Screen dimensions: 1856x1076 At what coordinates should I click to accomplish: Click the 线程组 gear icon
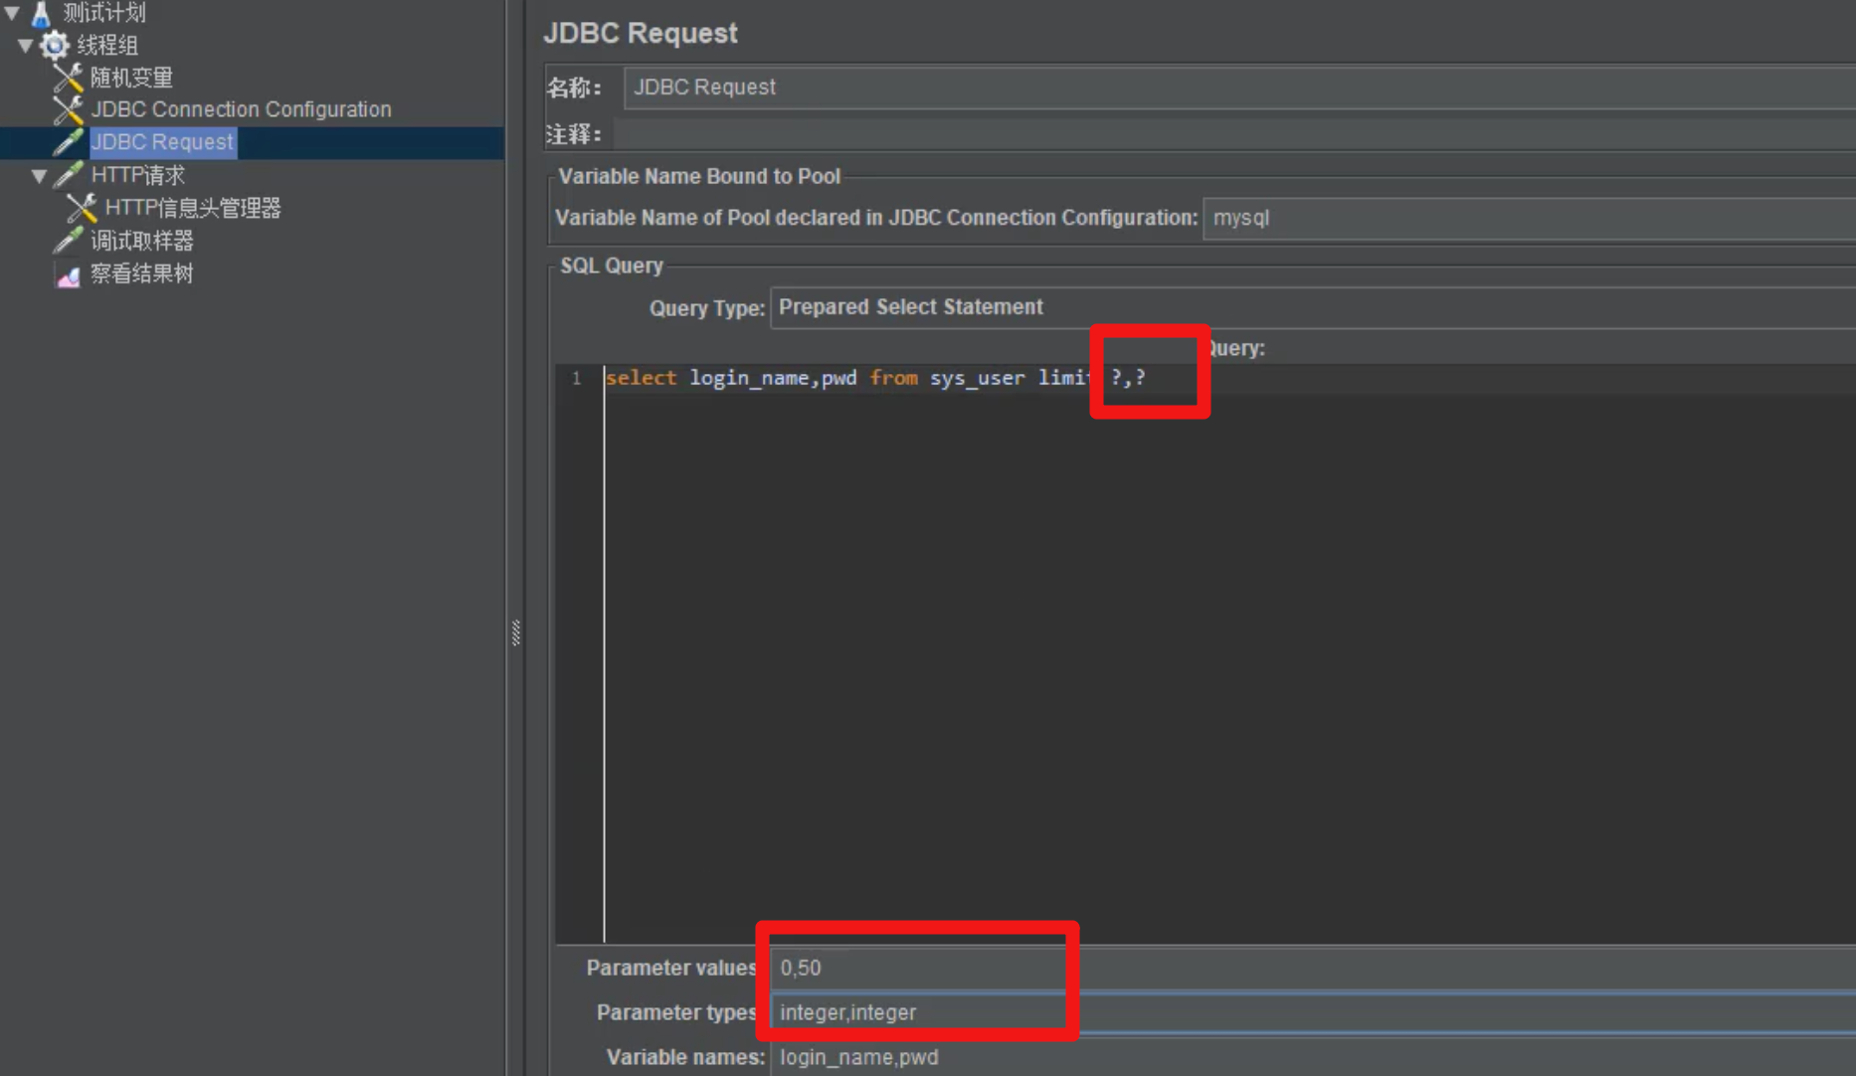(x=54, y=45)
